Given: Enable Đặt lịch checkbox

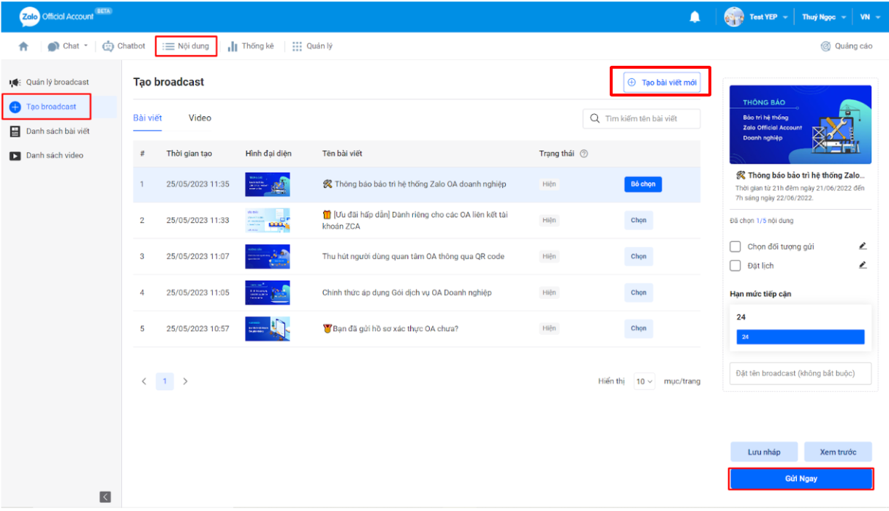Looking at the screenshot, I should click(x=735, y=265).
